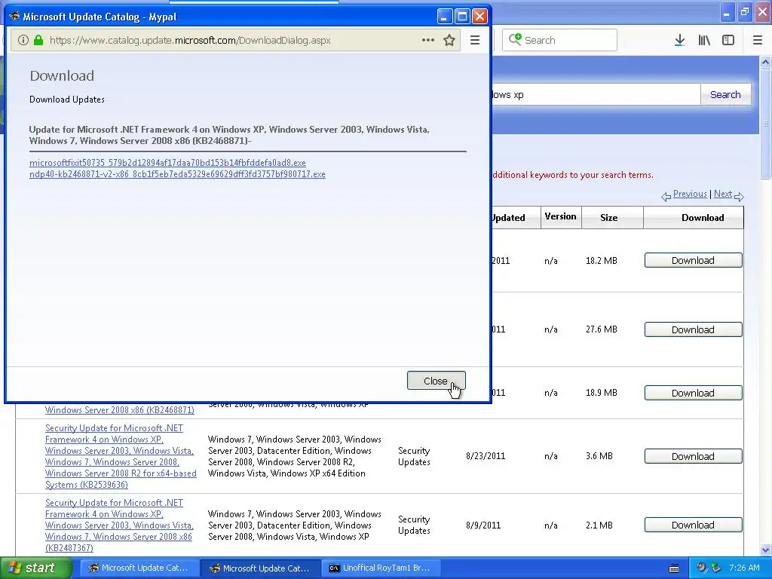772x579 pixels.
Task: Click the Windows start button
Action: [x=35, y=568]
